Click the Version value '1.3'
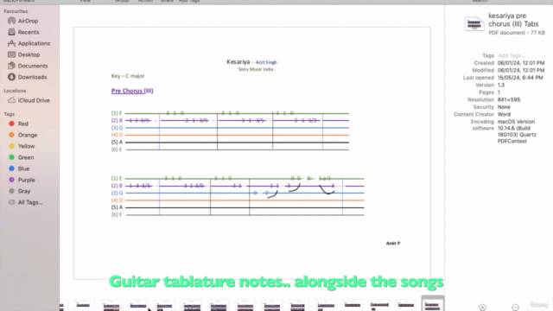553x311 pixels. [501, 85]
